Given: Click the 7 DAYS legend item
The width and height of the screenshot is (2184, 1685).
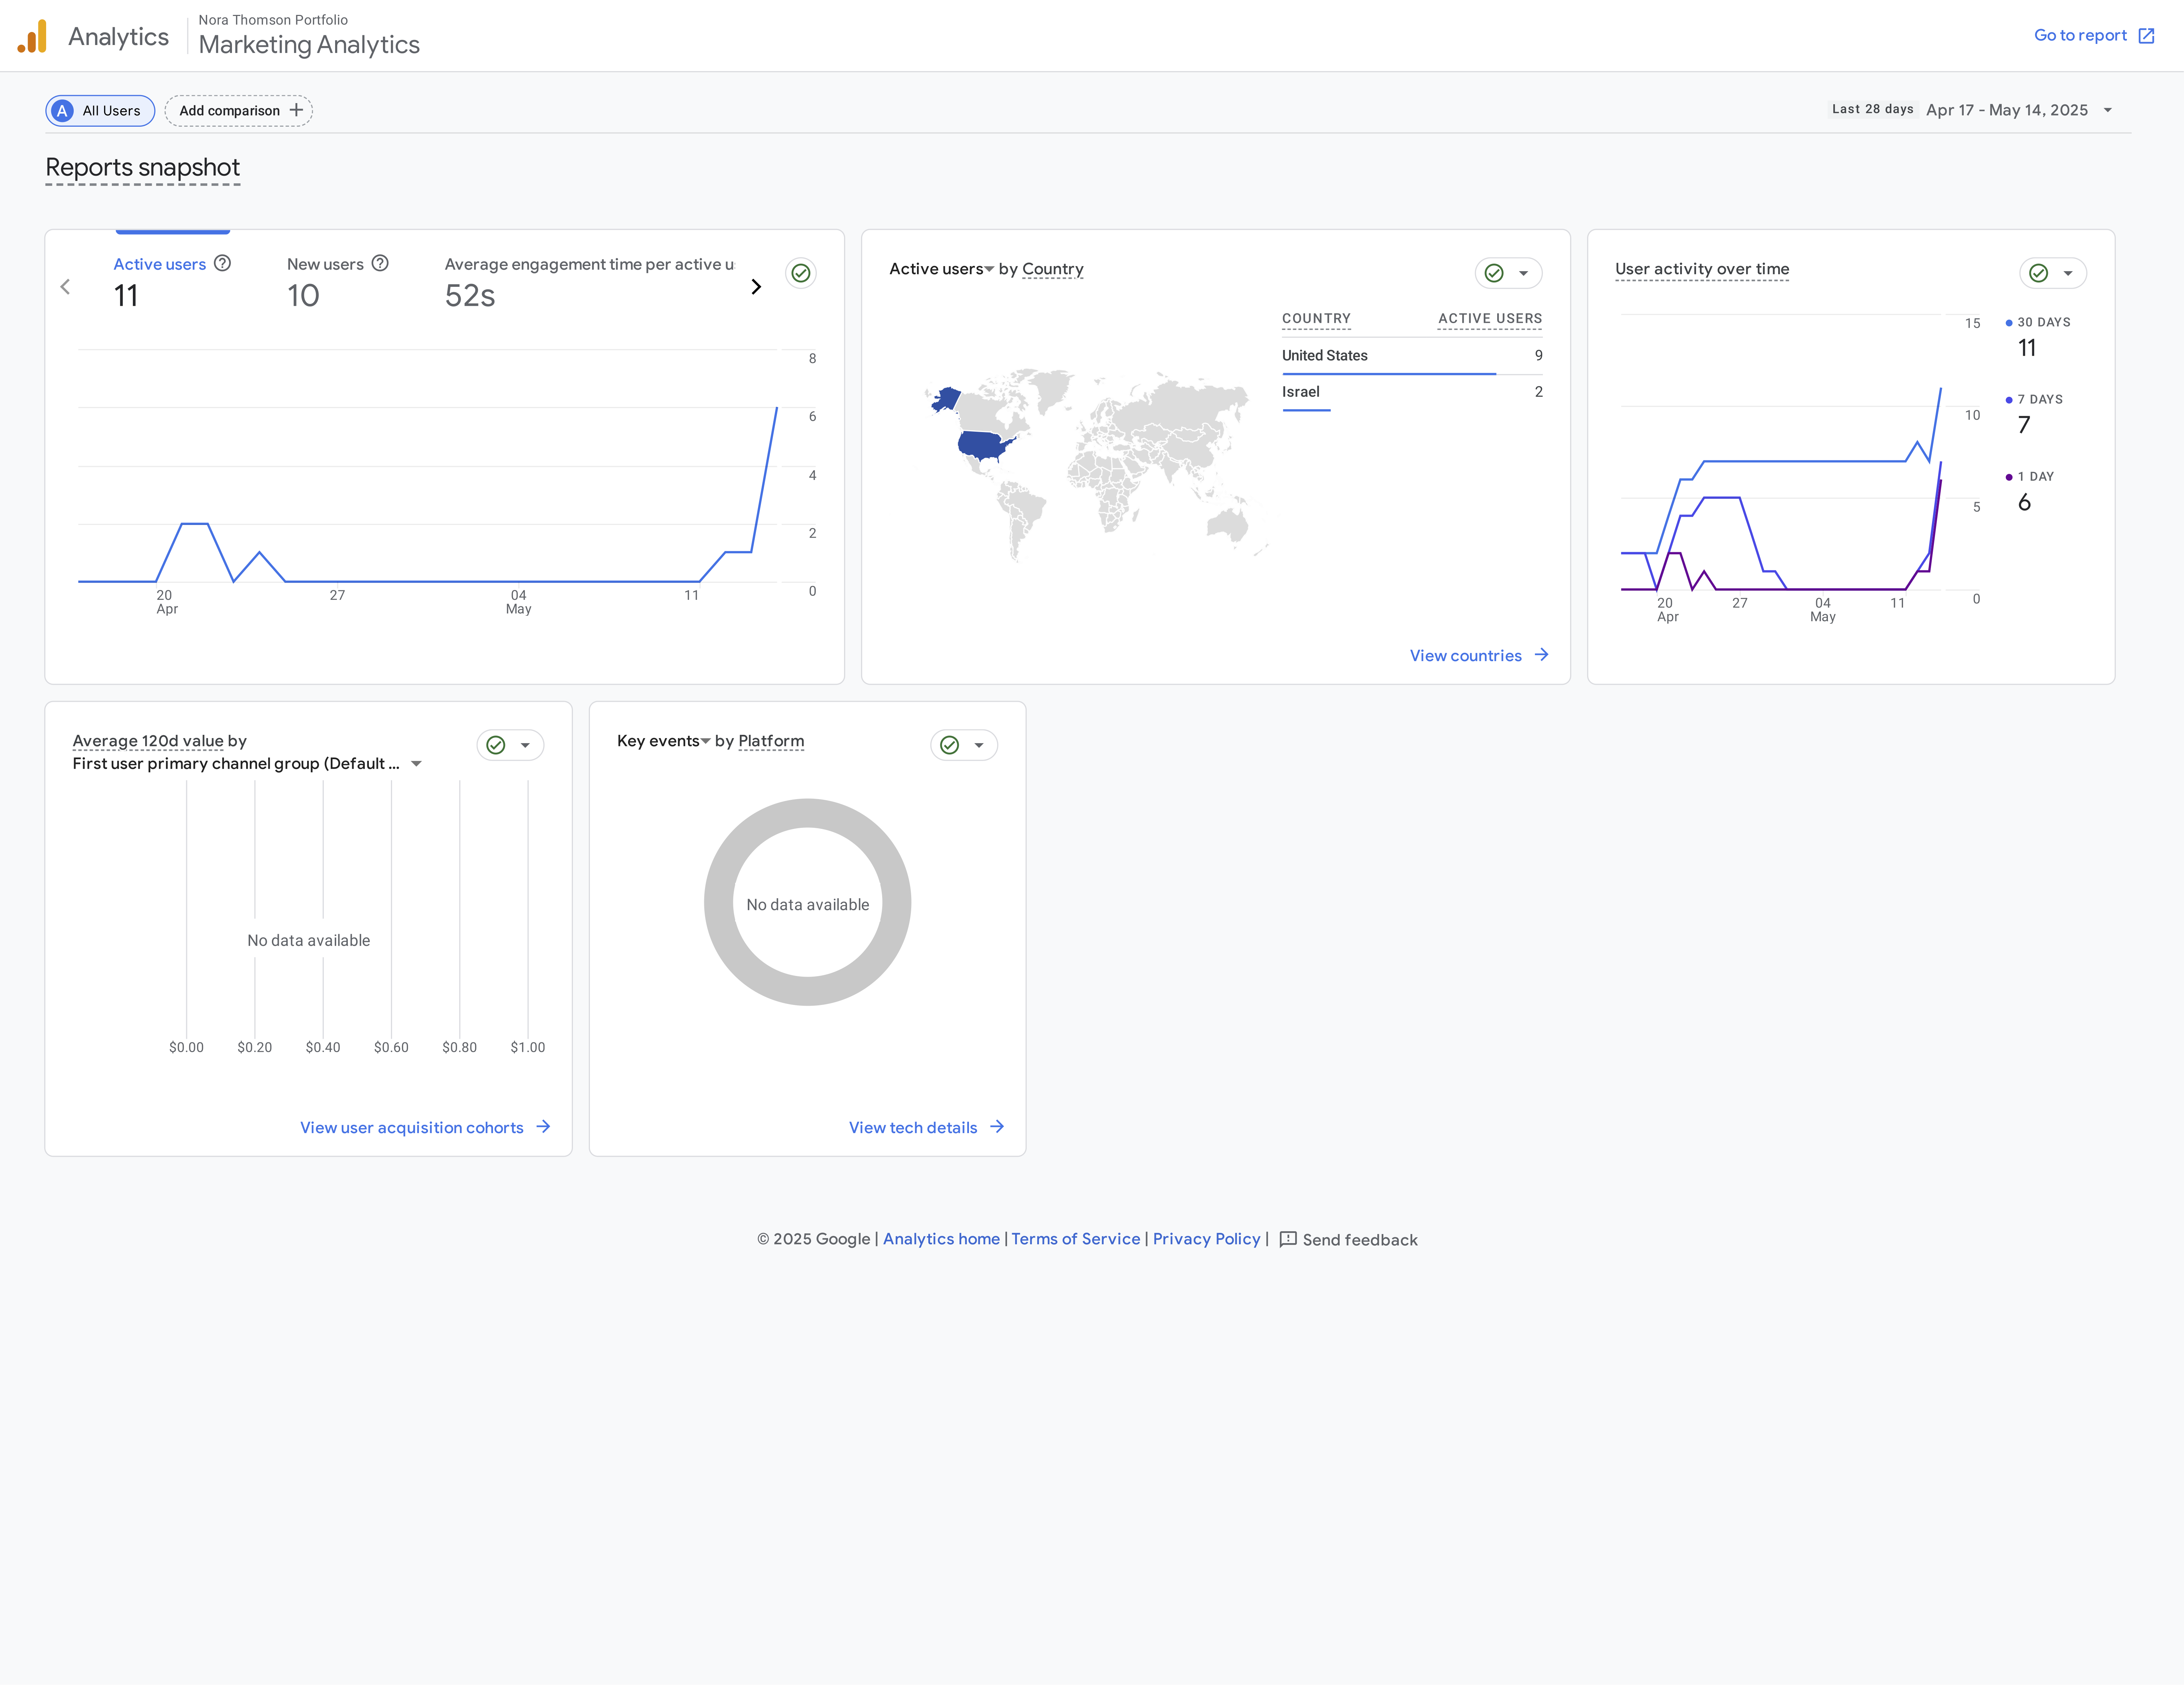Looking at the screenshot, I should point(2034,415).
